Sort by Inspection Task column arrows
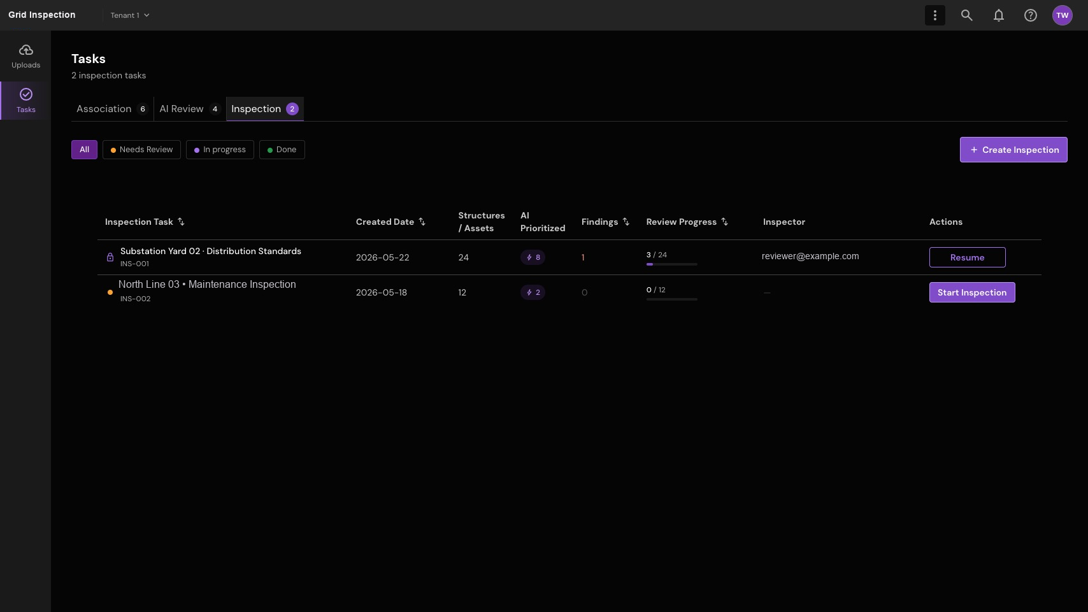The width and height of the screenshot is (1088, 612). click(181, 222)
